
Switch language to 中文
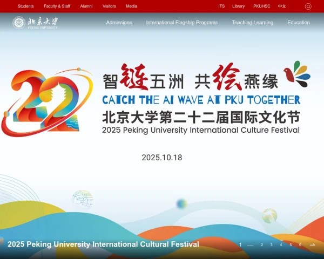[x=282, y=6]
